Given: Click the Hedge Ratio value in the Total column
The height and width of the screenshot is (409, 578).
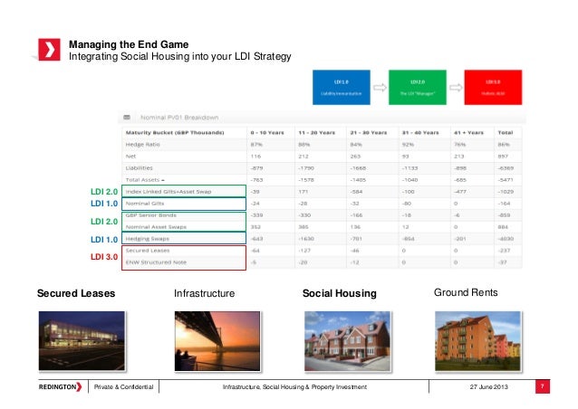Looking at the screenshot, I should pos(504,144).
